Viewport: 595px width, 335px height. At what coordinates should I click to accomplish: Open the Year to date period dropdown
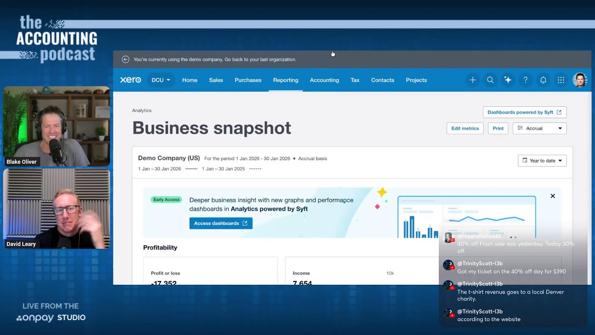[542, 161]
